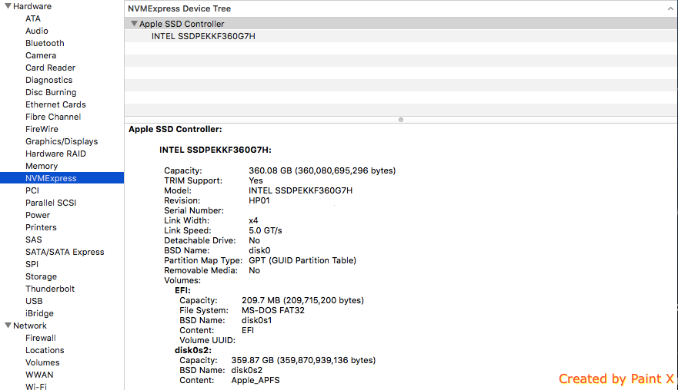Open the Bluetooth hardware category
Viewport: 678px width, 390px height.
pos(45,43)
